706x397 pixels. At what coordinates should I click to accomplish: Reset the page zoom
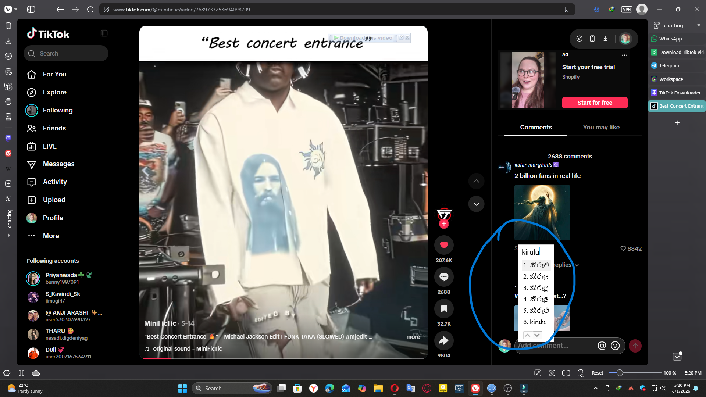597,373
